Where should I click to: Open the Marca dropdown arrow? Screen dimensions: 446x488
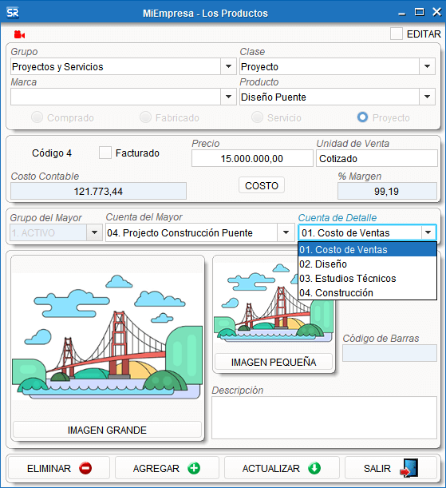228,97
